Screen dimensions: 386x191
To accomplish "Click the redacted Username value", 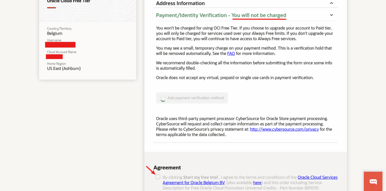I will click(60, 45).
